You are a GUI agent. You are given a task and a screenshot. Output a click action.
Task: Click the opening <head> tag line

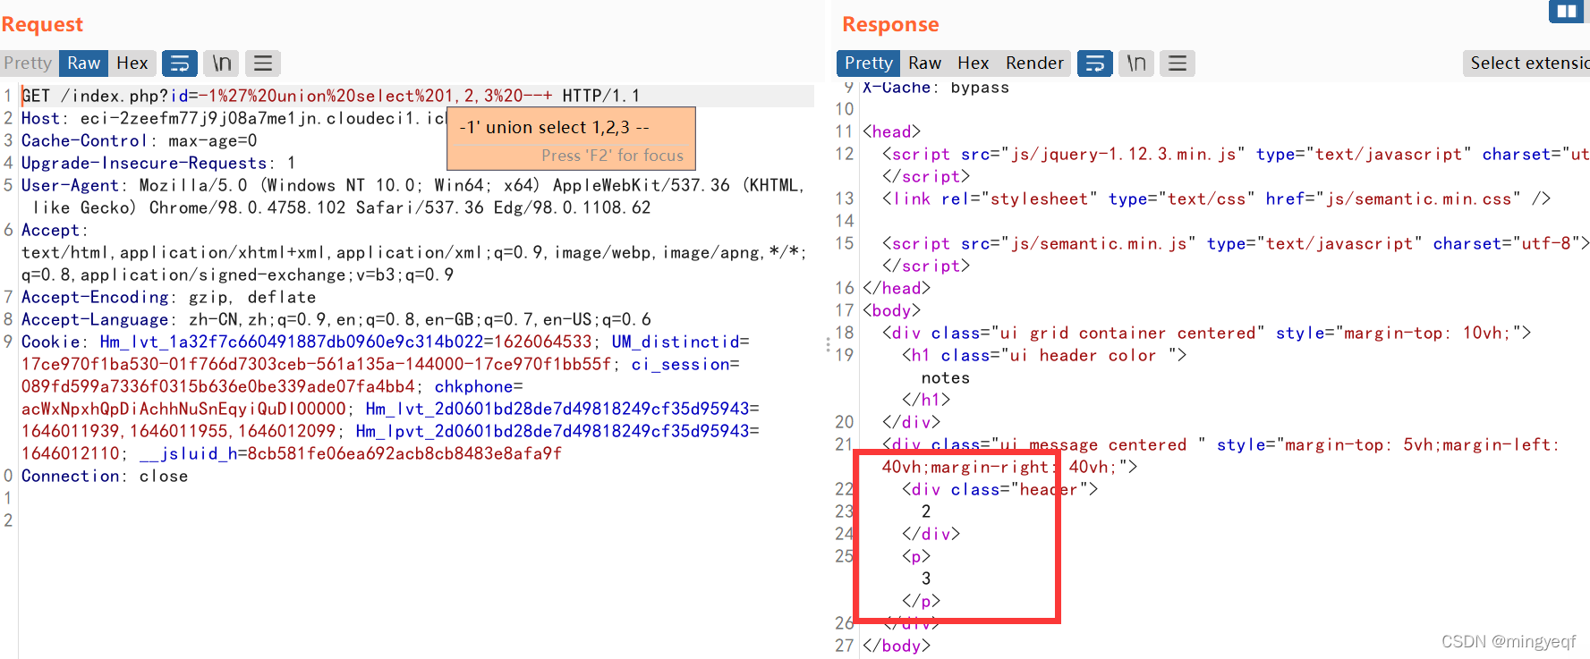tap(891, 131)
